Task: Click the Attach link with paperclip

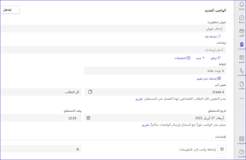Action: [x=216, y=58]
